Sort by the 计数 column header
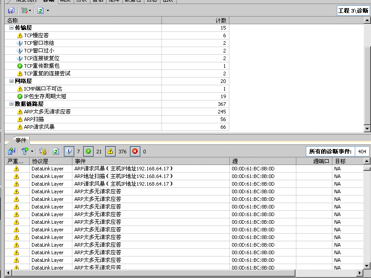The image size is (371, 278). [x=196, y=20]
